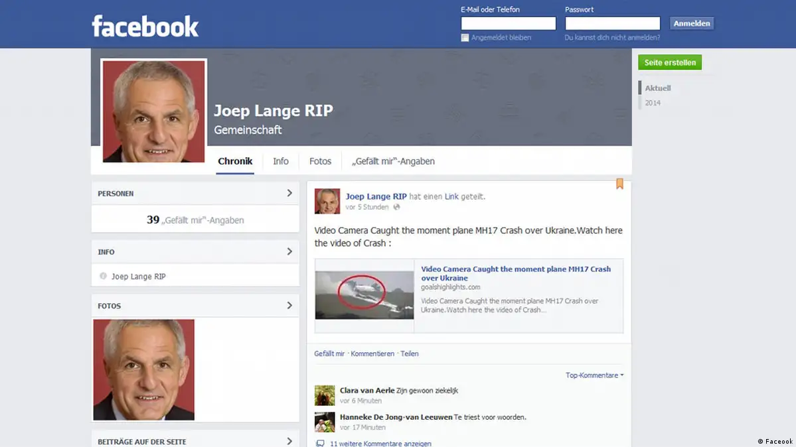The height and width of the screenshot is (447, 796).
Task: Click Hanneke De Jong-van Leeuwen's avatar
Action: coord(325,422)
